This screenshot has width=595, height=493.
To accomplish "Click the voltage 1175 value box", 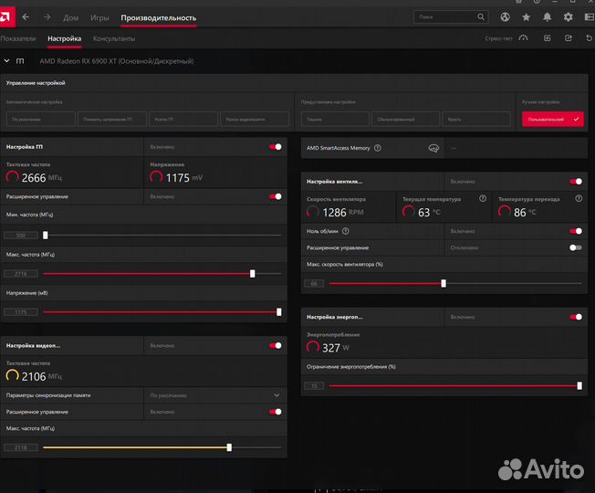I will pyautogui.click(x=21, y=312).
